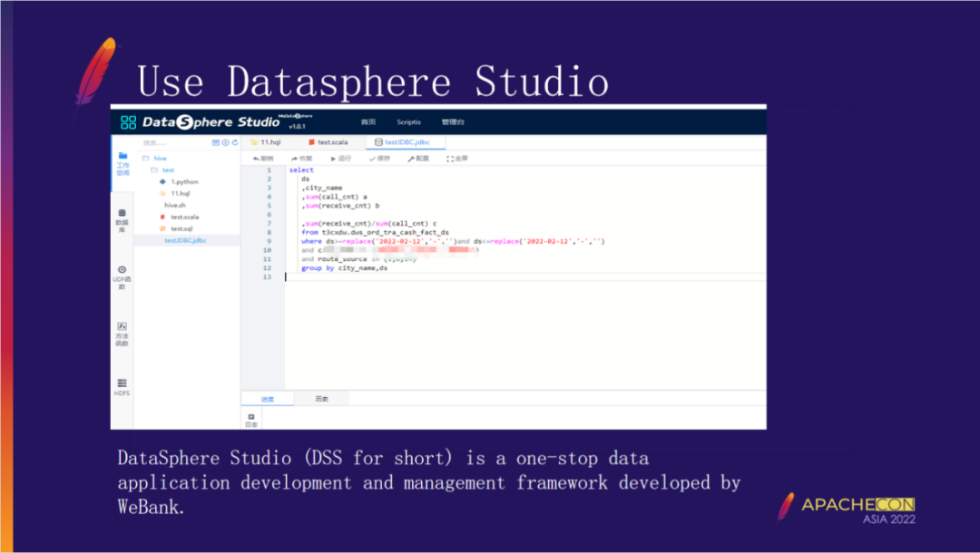Screen dimensions: 980x553
Task: Undo with the 撤销 toolbar button
Action: [263, 159]
